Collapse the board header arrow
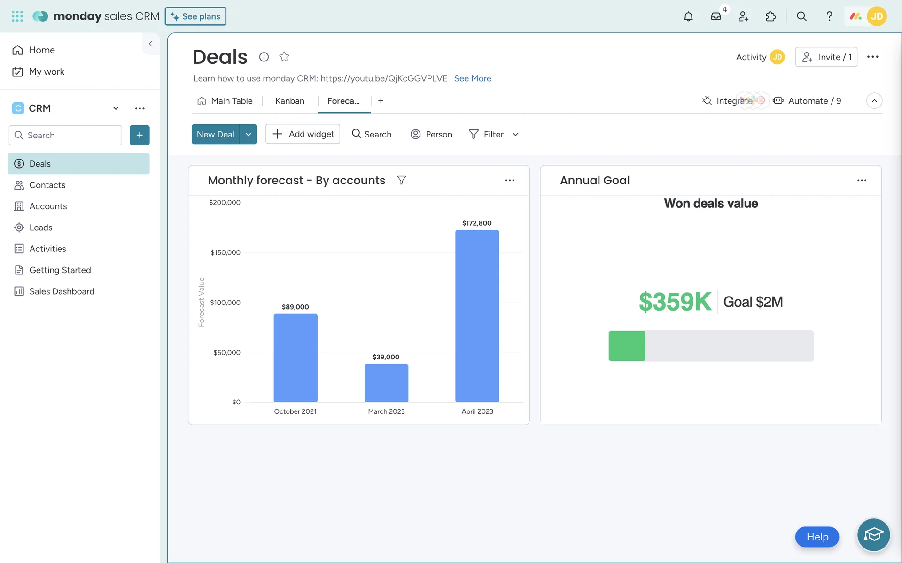 874,101
